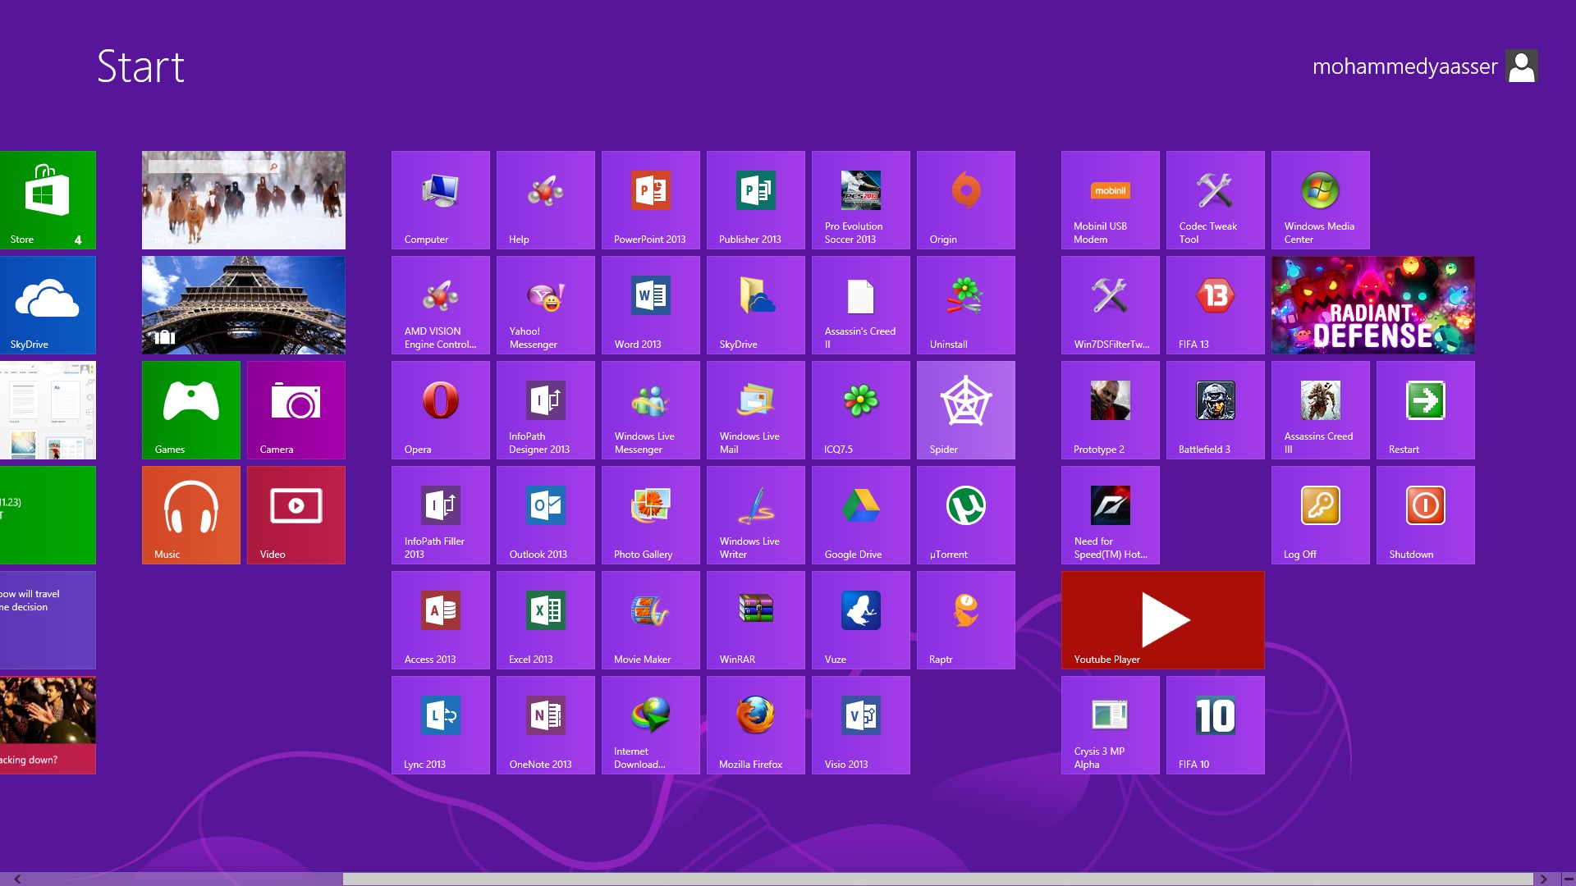Open FIFA 13
The image size is (1576, 886).
[1216, 305]
